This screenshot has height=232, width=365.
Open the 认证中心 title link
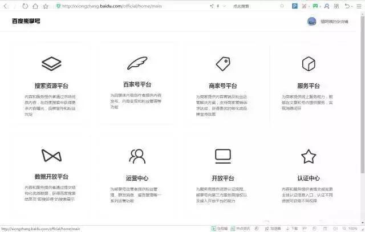coord(309,178)
